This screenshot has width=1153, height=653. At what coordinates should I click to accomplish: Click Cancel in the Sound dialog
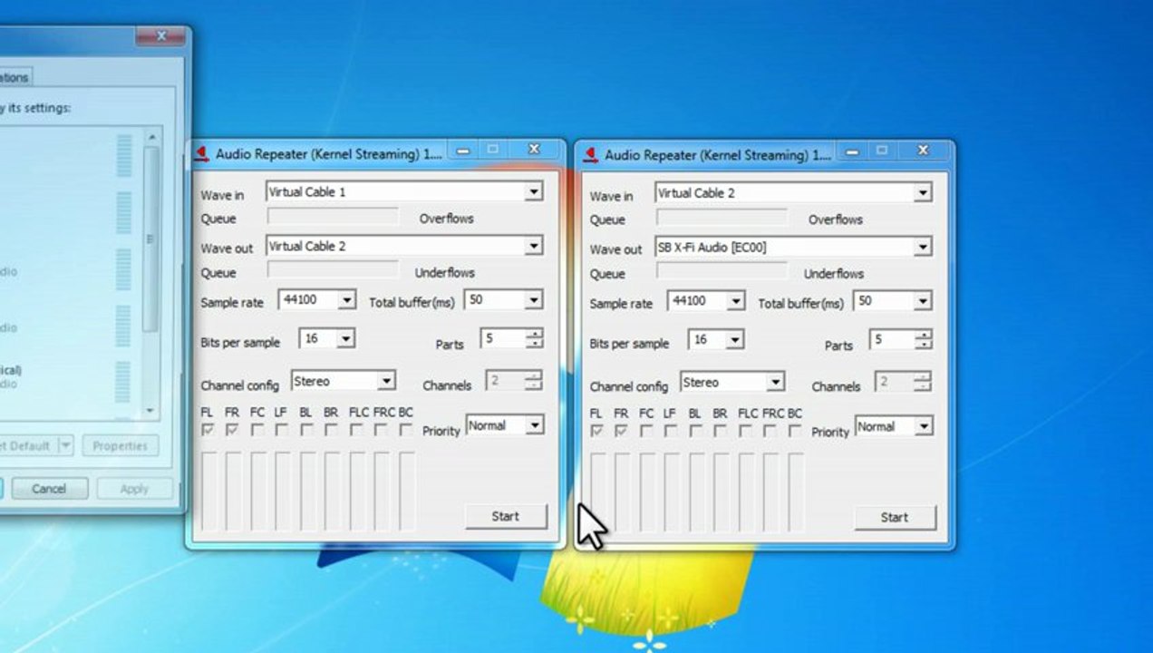[49, 489]
